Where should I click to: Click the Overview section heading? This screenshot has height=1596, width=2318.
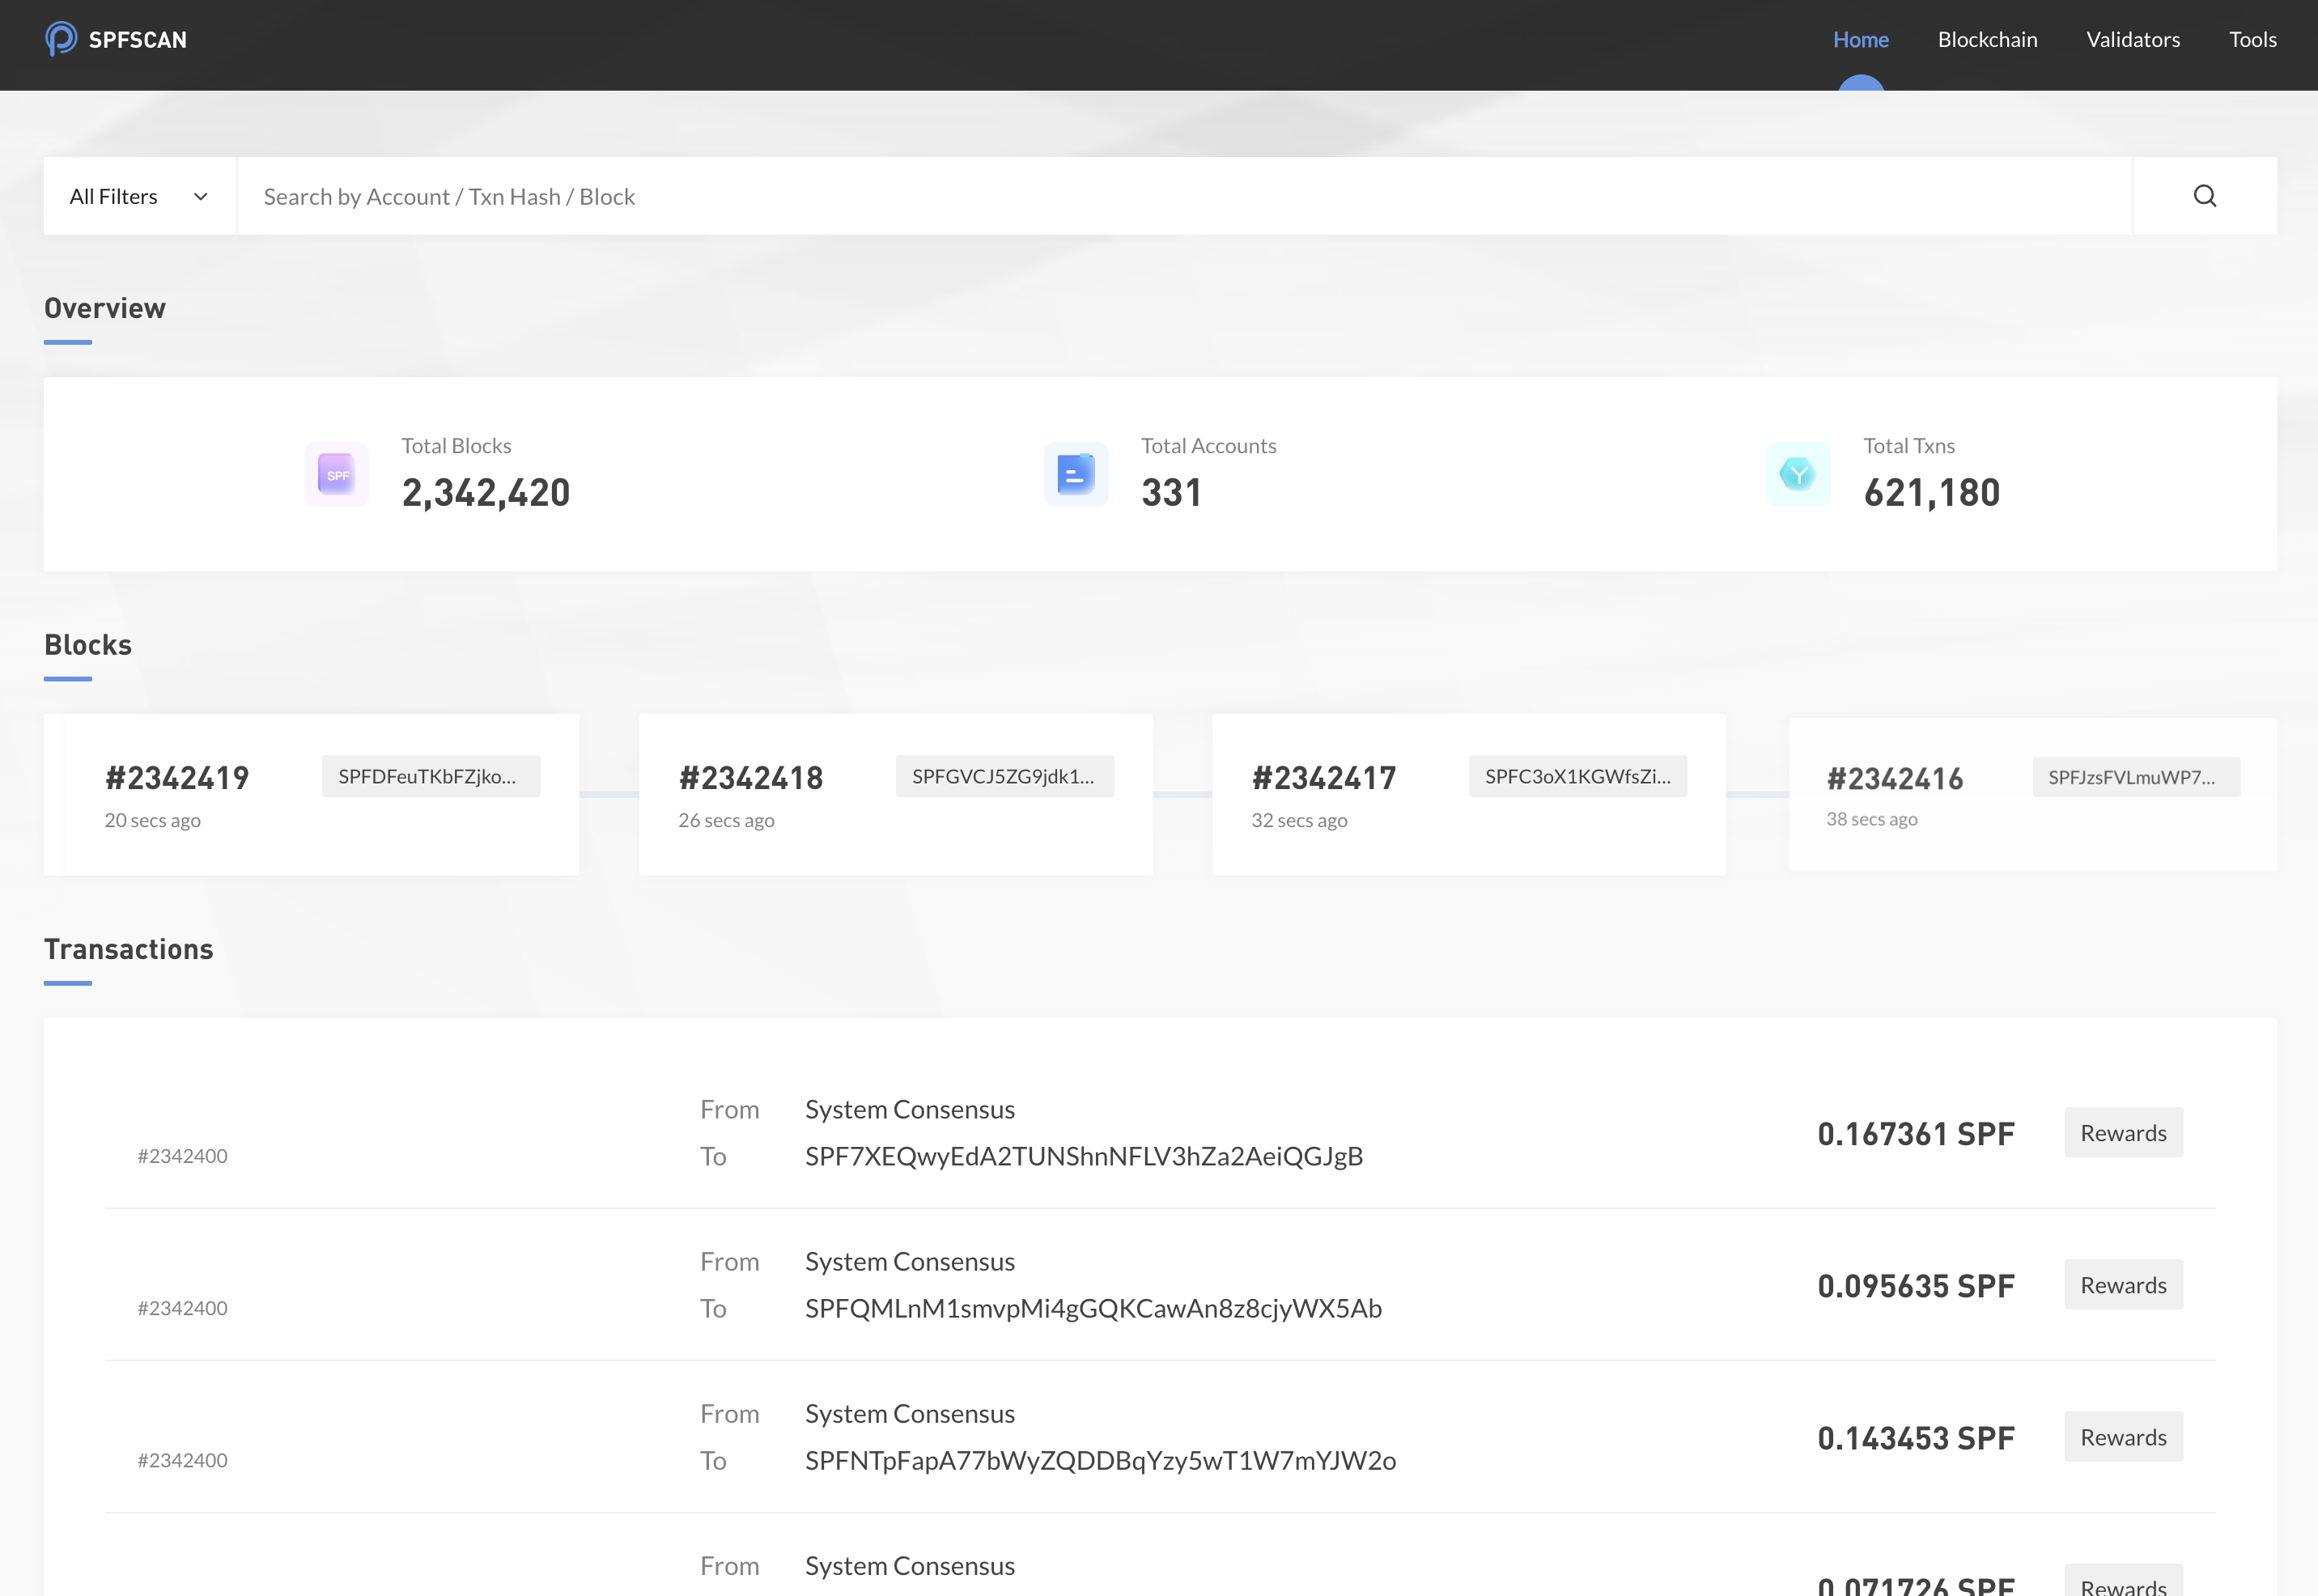tap(105, 308)
